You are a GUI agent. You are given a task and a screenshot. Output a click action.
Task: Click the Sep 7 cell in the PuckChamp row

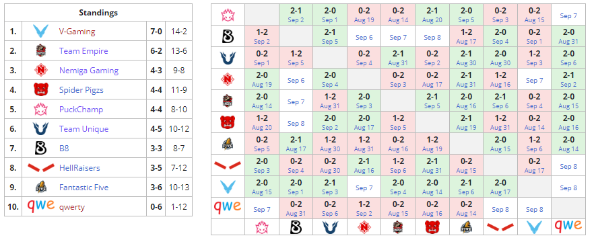pyautogui.click(x=568, y=15)
